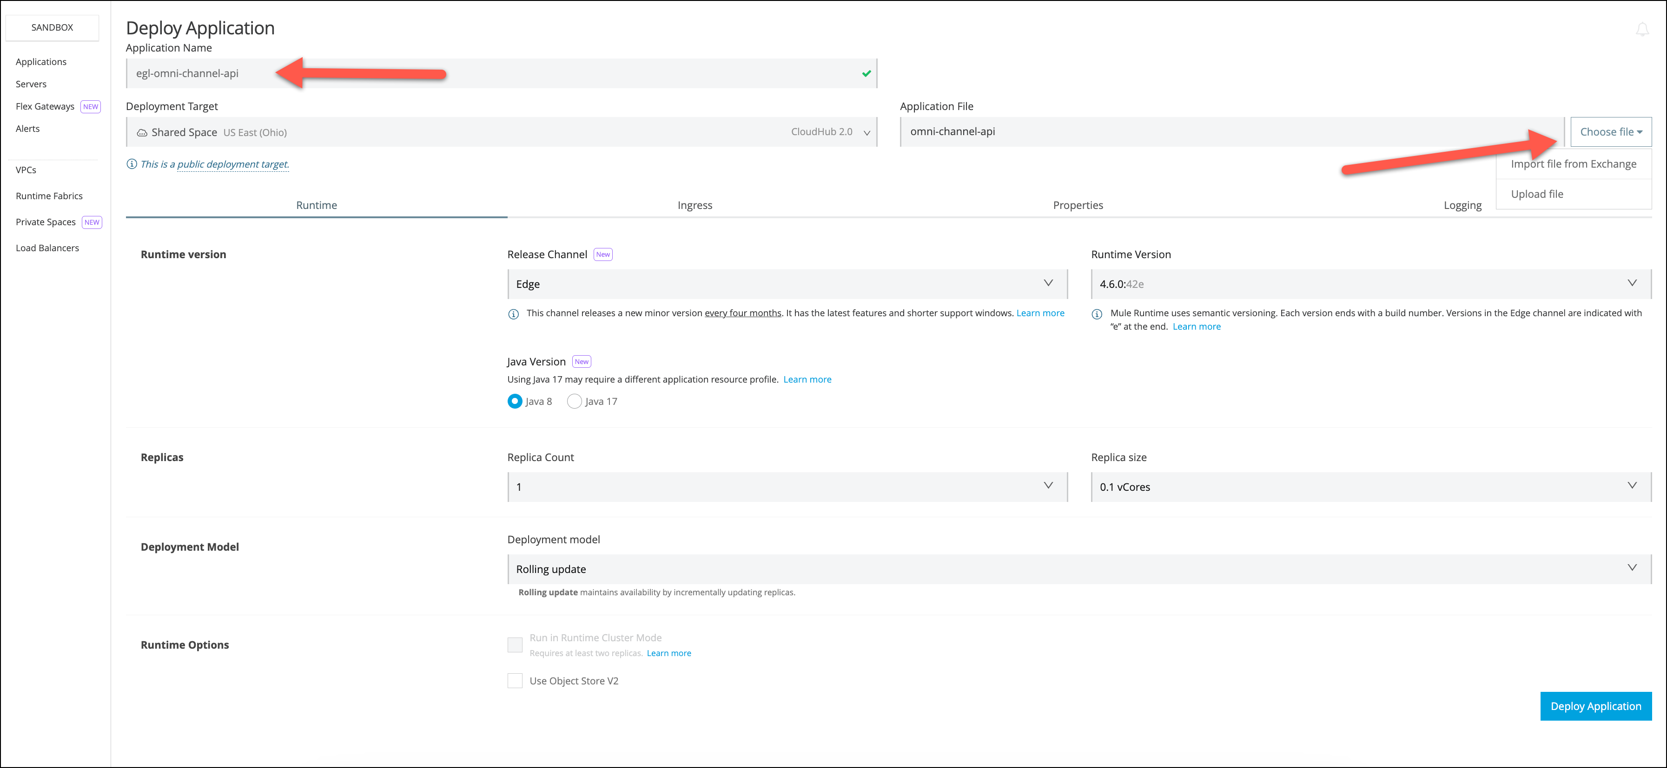The image size is (1667, 768).
Task: Switch to the Ingress tab
Action: (695, 205)
